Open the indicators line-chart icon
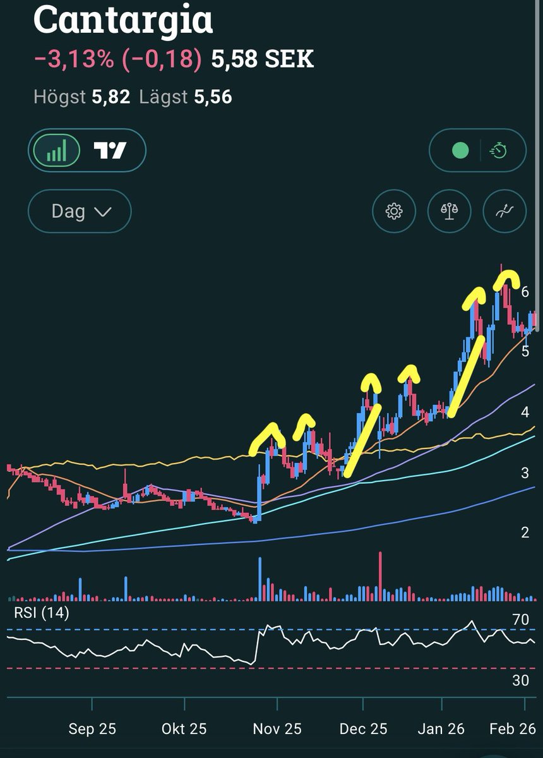The image size is (543, 758). (504, 211)
